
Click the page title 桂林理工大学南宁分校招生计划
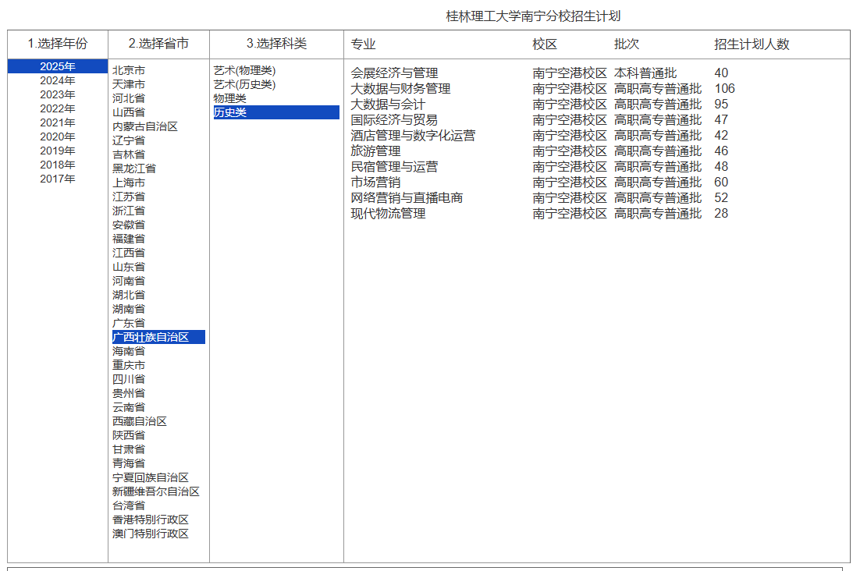[533, 16]
